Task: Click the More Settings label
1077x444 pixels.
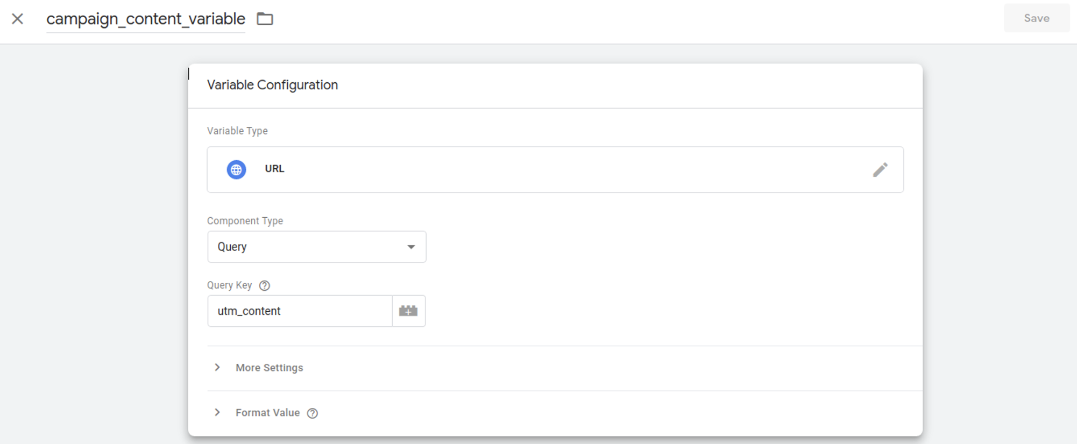Action: tap(269, 368)
